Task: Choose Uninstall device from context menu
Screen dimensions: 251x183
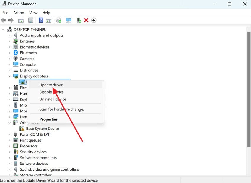Action: (x=66, y=99)
